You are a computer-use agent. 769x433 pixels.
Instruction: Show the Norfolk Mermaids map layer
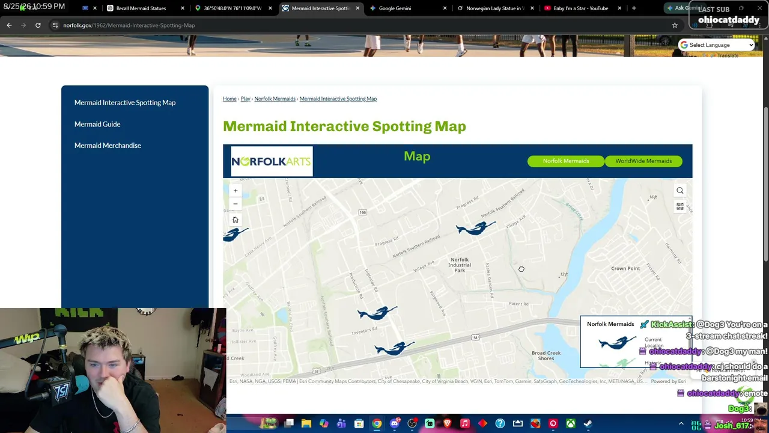point(566,161)
